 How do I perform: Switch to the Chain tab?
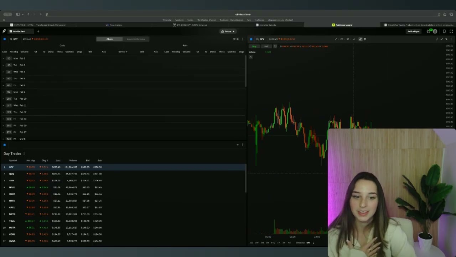point(109,39)
